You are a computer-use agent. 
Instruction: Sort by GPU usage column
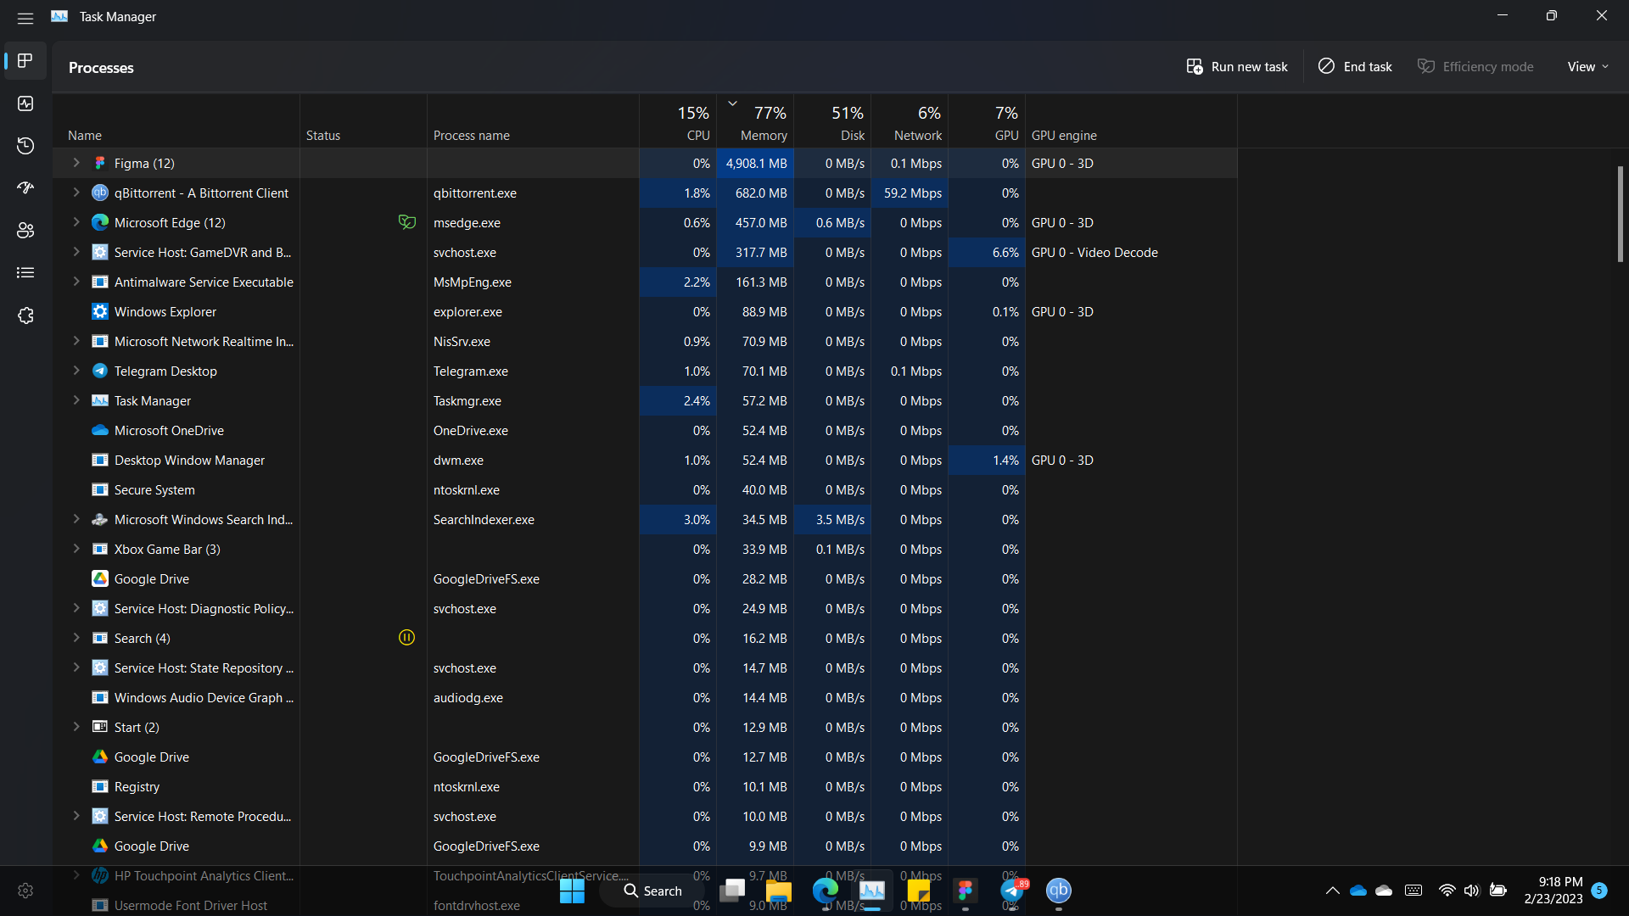tap(987, 120)
